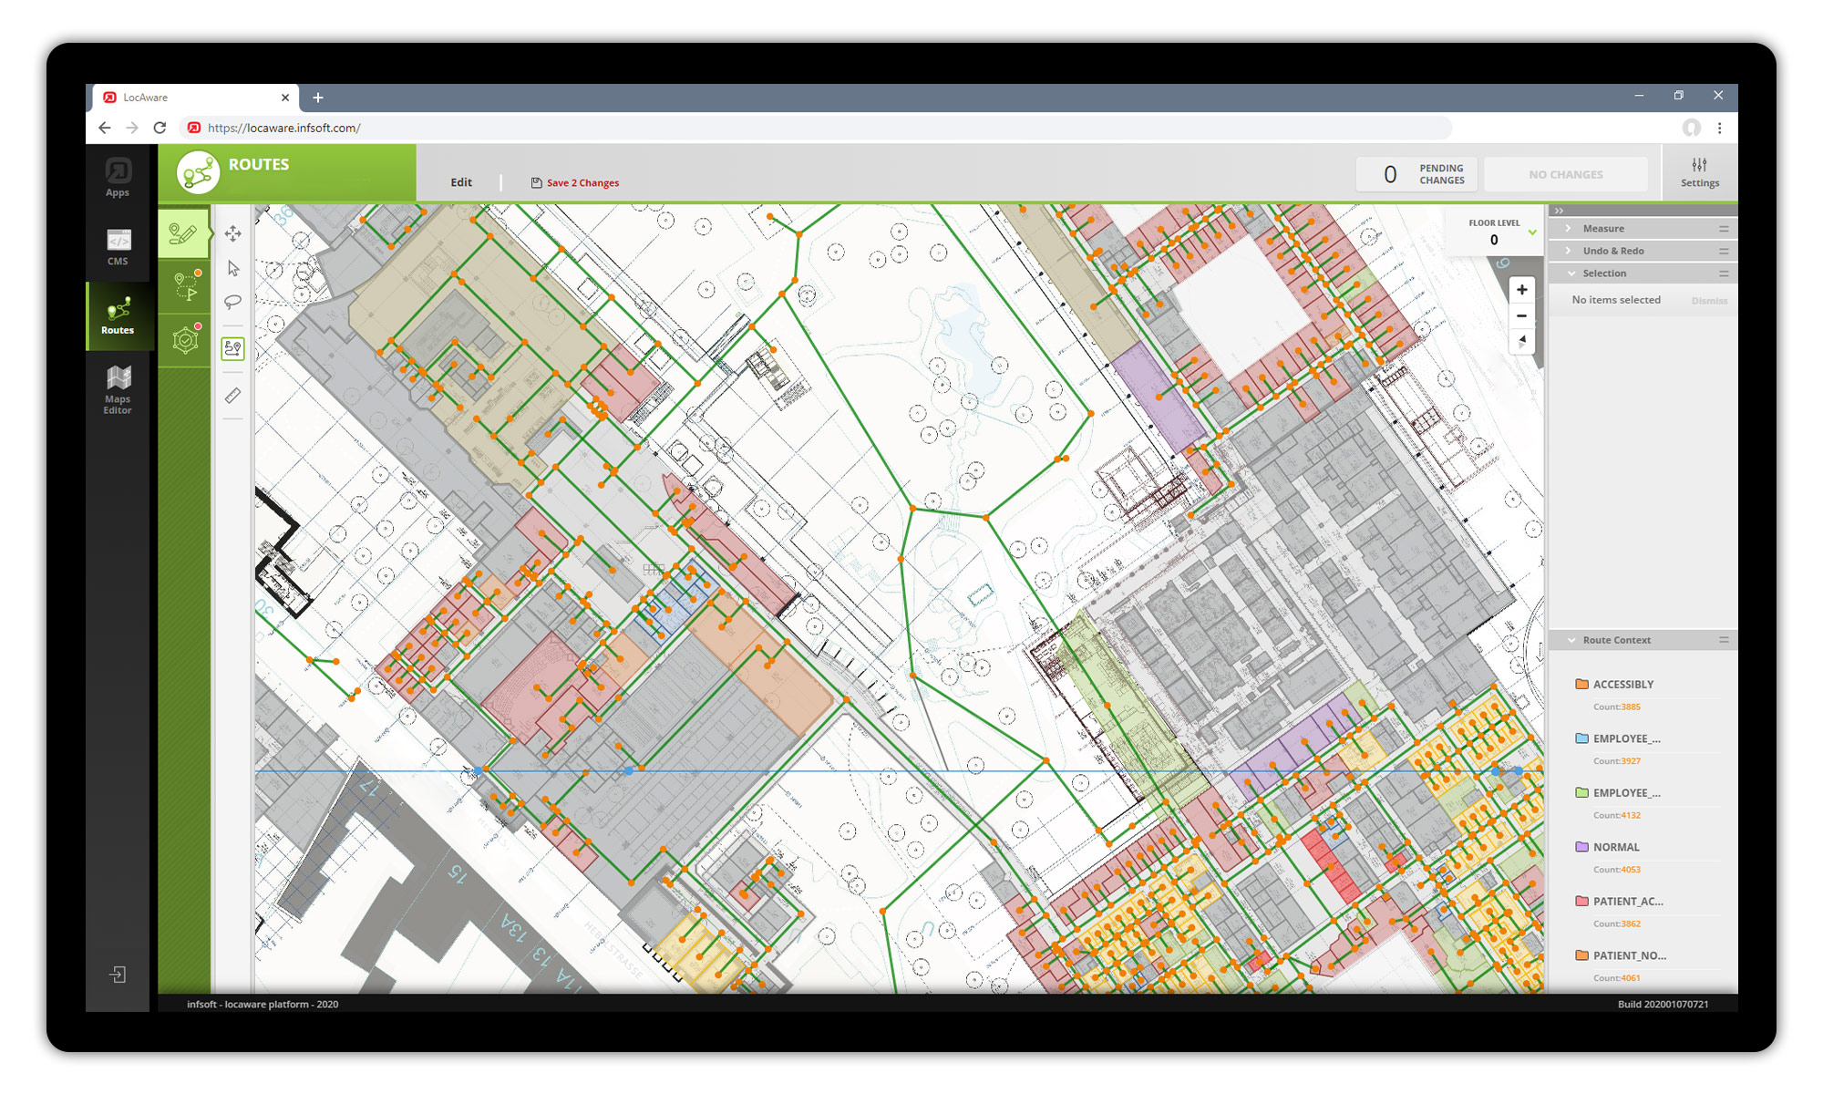The width and height of the screenshot is (1823, 1094).
Task: Open the route validation hexagon mode
Action: tap(186, 339)
